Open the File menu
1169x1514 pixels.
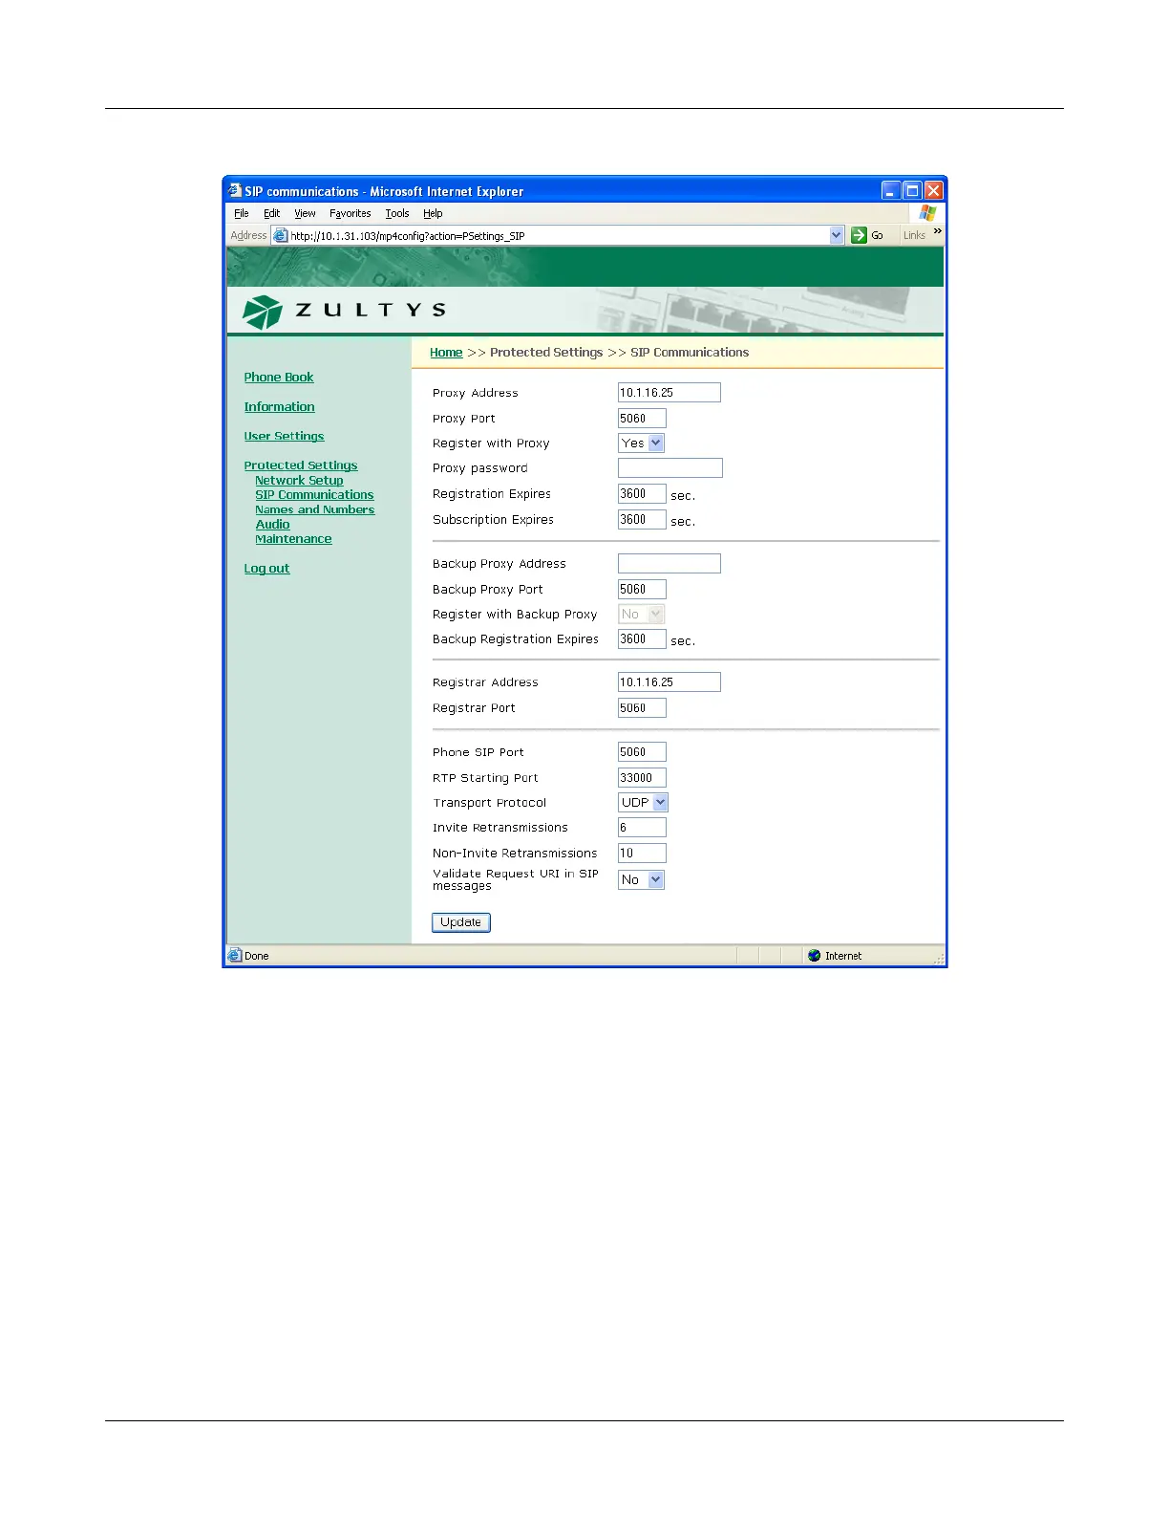[x=242, y=213]
